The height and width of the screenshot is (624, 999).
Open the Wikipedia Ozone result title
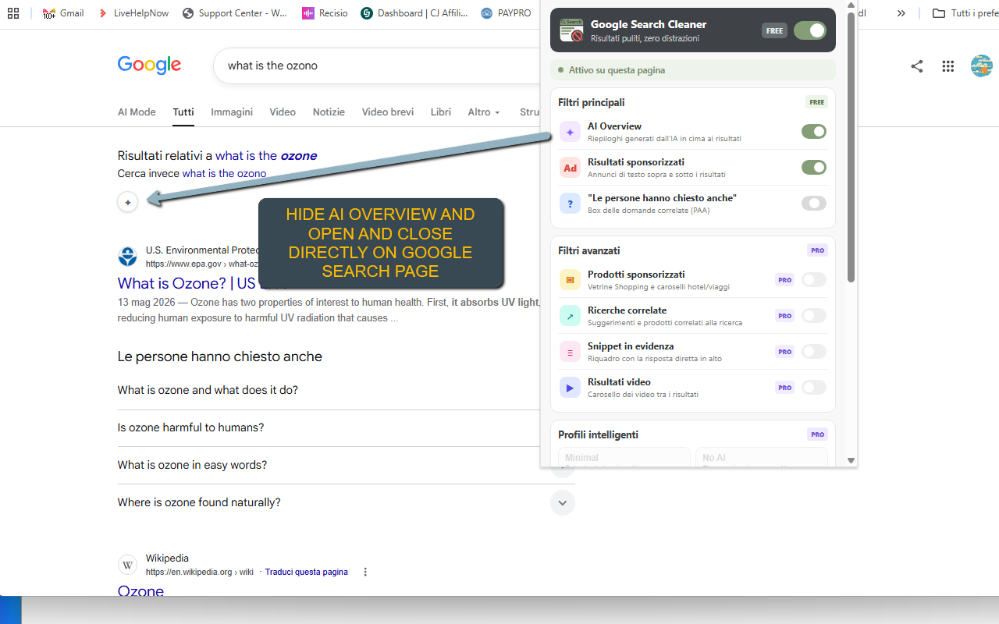click(x=140, y=590)
